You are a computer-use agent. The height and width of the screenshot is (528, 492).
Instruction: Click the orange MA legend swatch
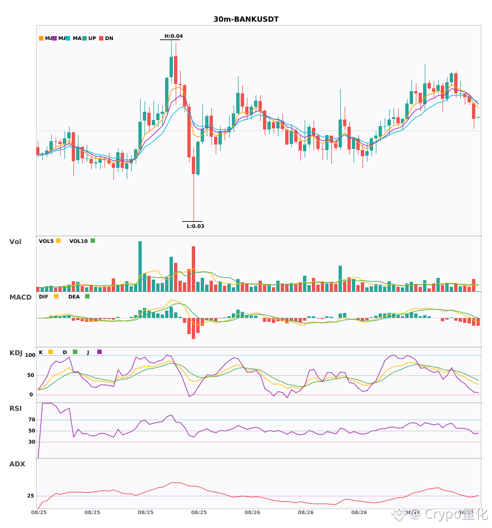pos(41,38)
